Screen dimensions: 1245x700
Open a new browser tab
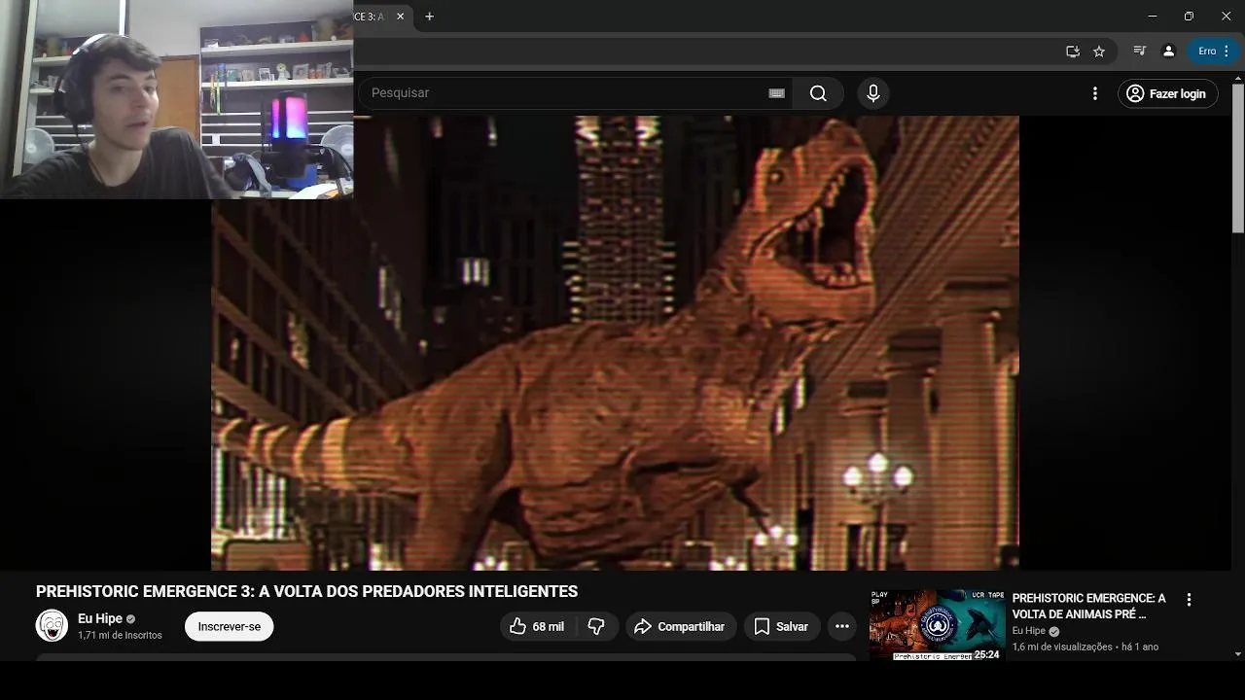pyautogui.click(x=429, y=17)
